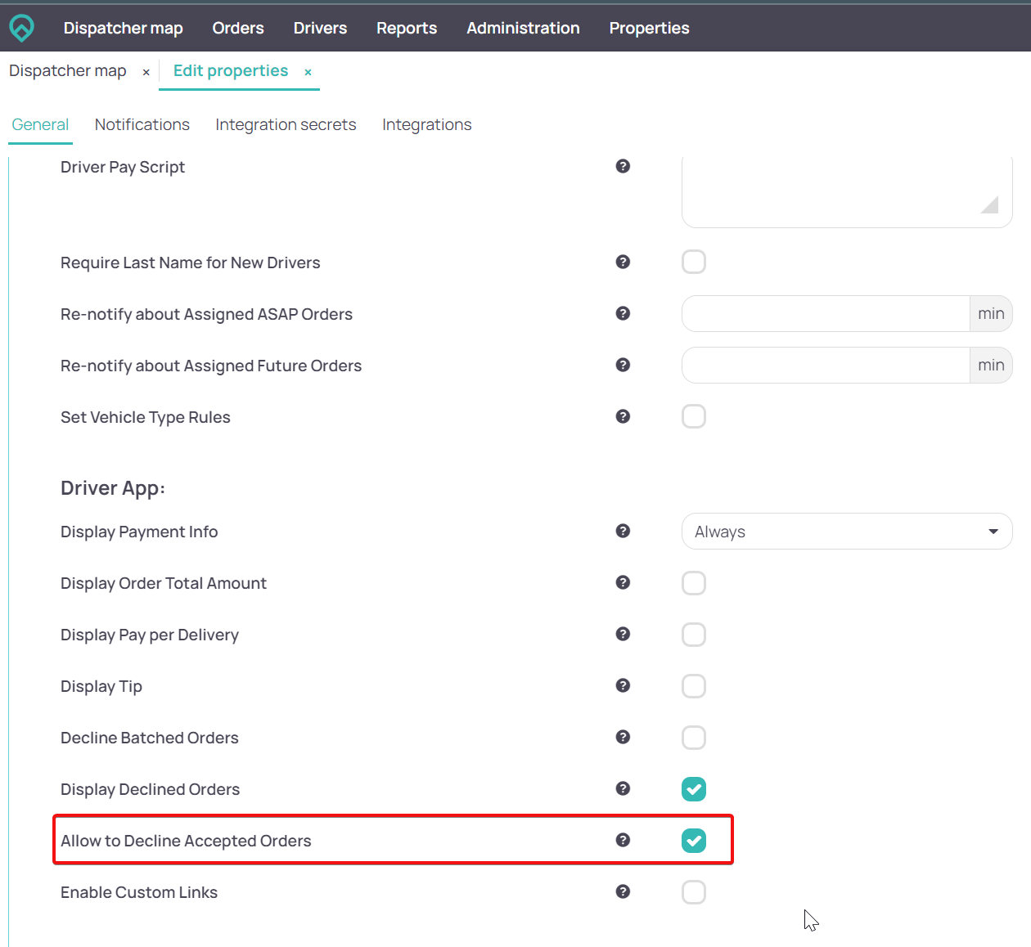The width and height of the screenshot is (1031, 947).
Task: Click the Driver Pay Script resize handle
Action: coord(991,205)
